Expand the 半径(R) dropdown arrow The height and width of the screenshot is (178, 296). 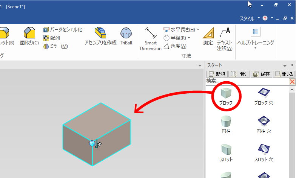(x=189, y=38)
